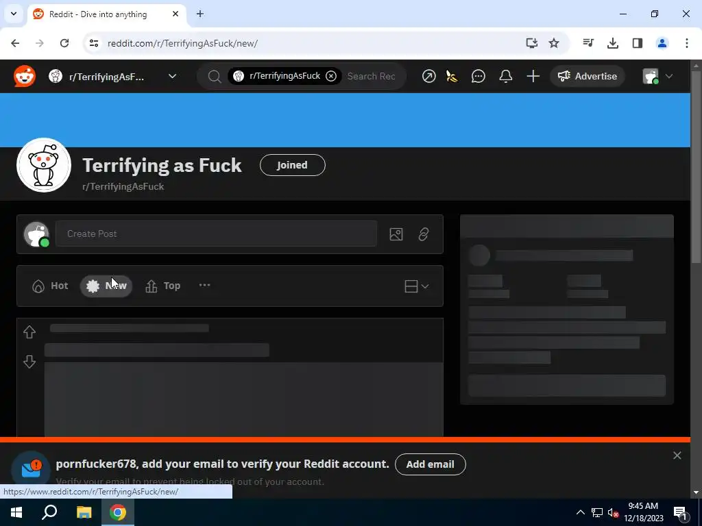Click the Joined button
The image size is (702, 526).
click(292, 165)
